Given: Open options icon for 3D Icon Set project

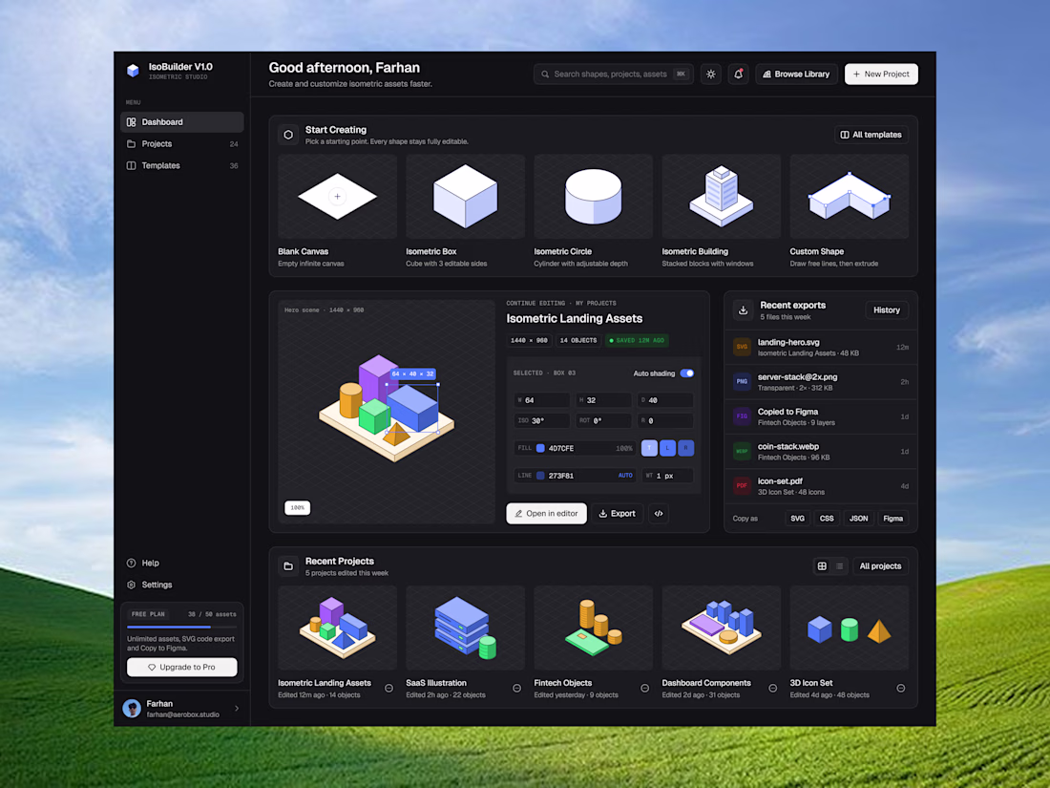Looking at the screenshot, I should 901,688.
